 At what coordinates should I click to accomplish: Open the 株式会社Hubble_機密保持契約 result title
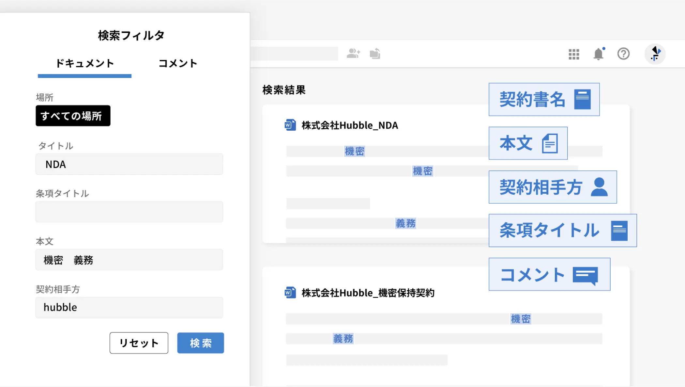tap(368, 293)
